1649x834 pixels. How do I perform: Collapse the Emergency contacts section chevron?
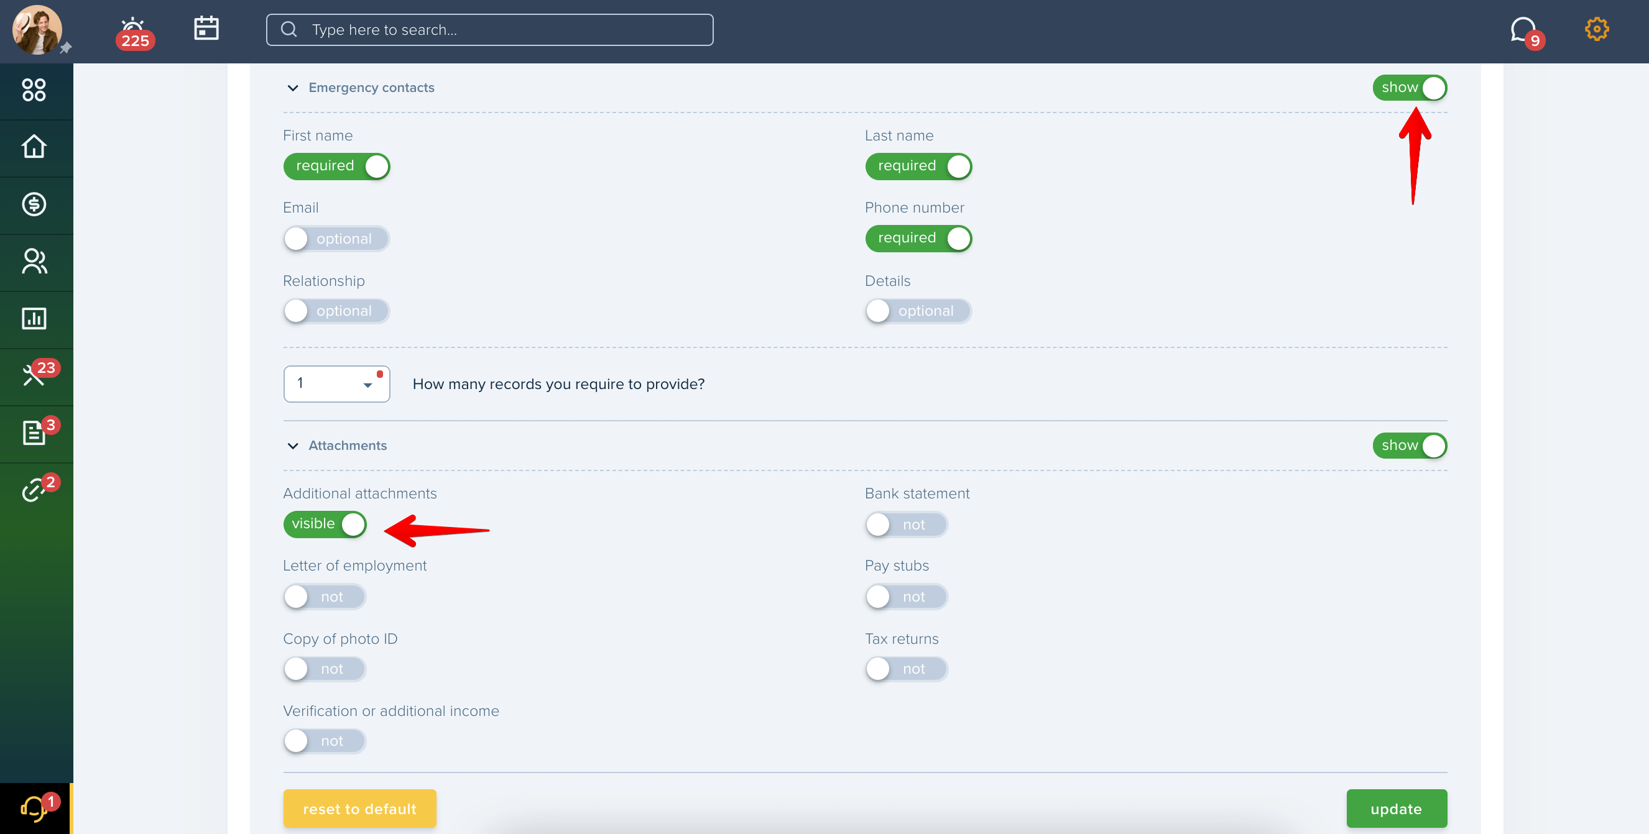coord(292,88)
